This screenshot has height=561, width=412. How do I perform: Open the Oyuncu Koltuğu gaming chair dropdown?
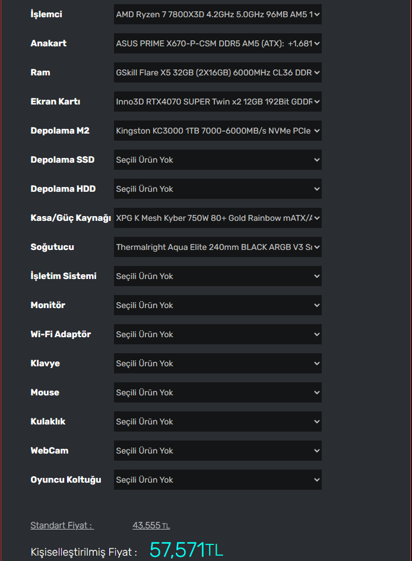(217, 480)
